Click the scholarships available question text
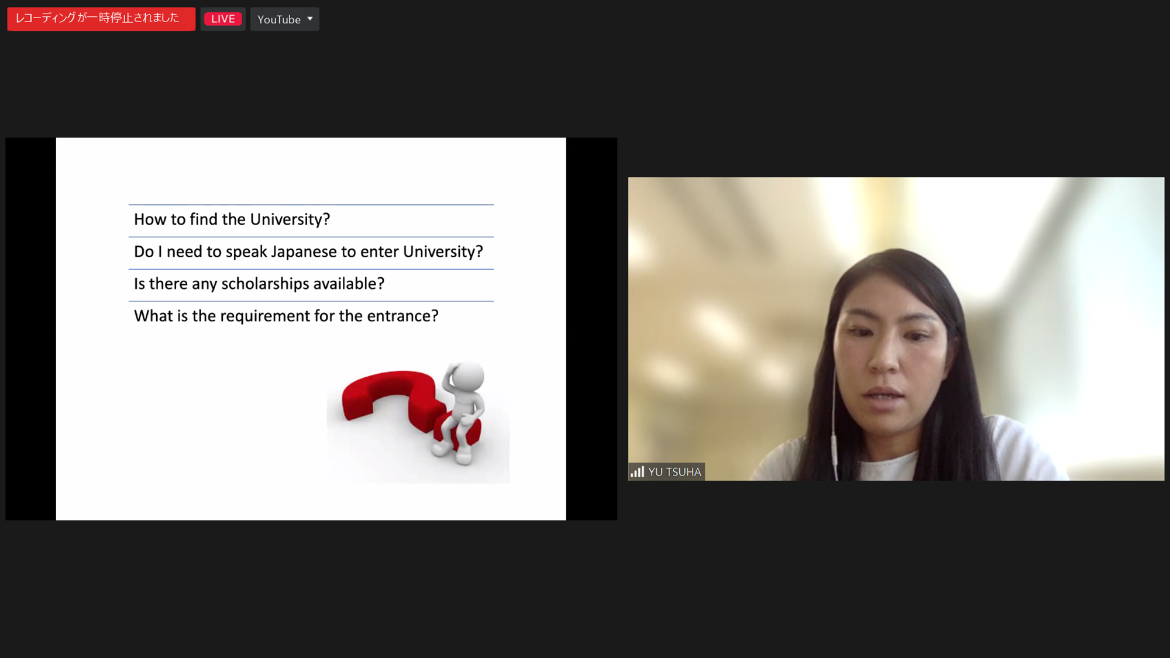1170x658 pixels. click(259, 284)
